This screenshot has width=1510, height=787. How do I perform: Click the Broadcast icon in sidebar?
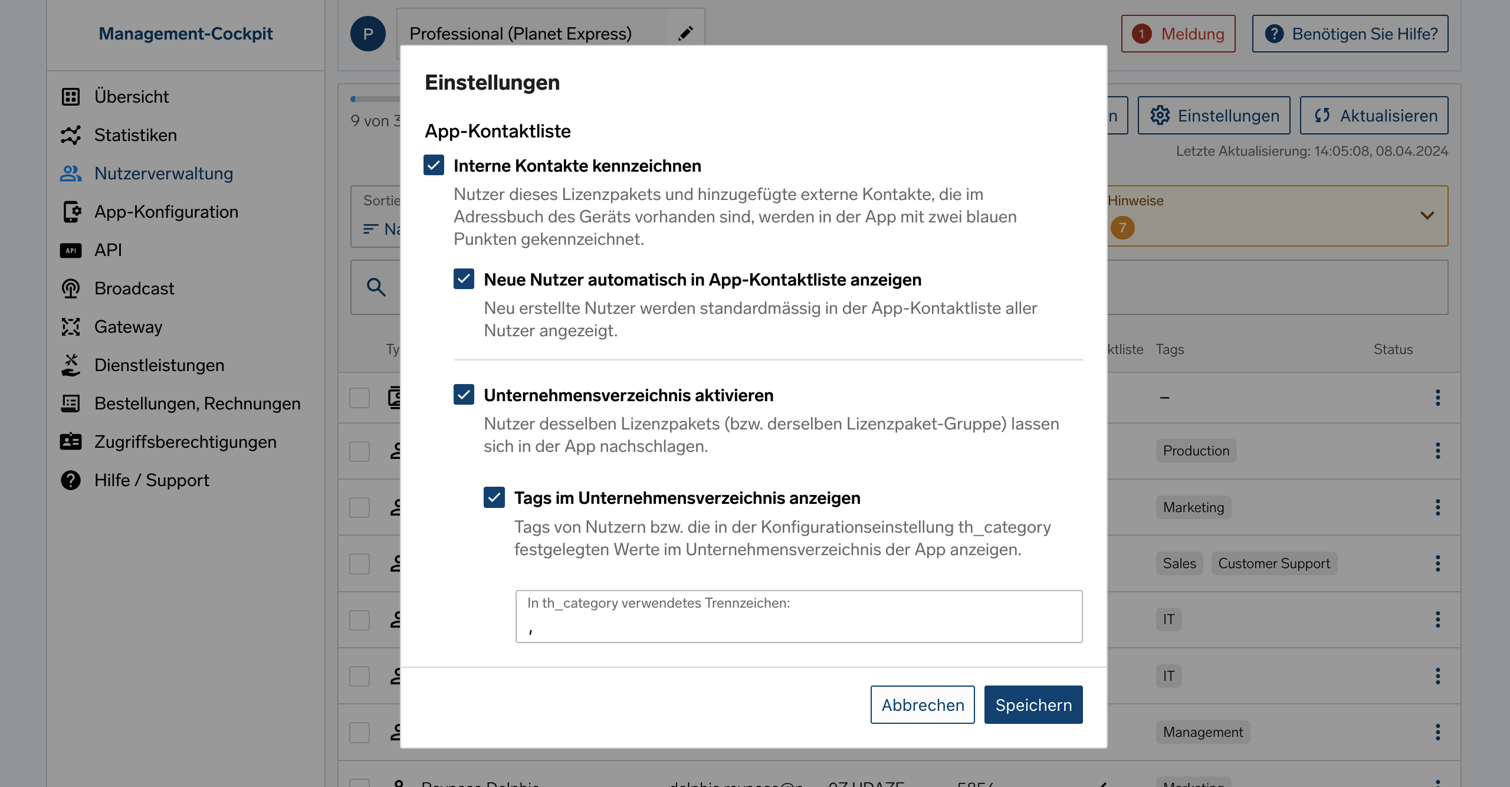[x=71, y=288]
